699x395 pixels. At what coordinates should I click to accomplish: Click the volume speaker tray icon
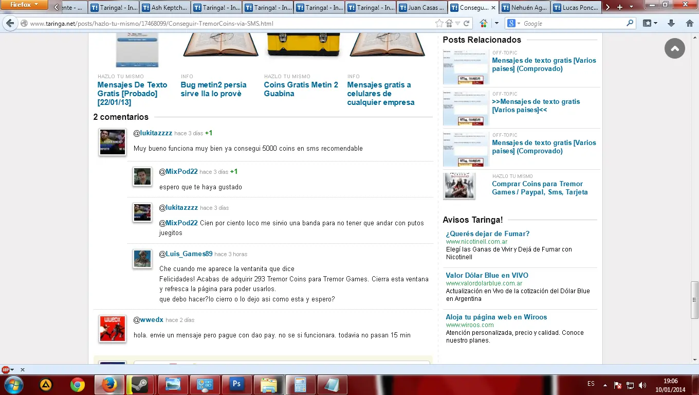(x=642, y=385)
